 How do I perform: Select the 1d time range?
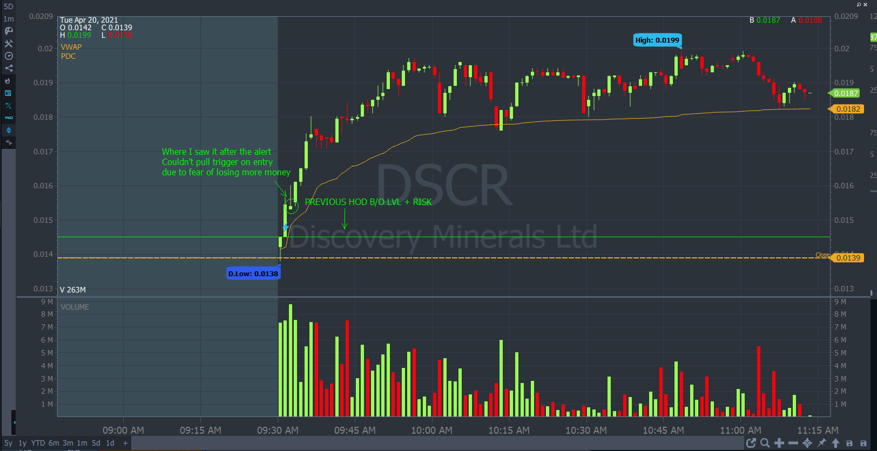click(110, 443)
